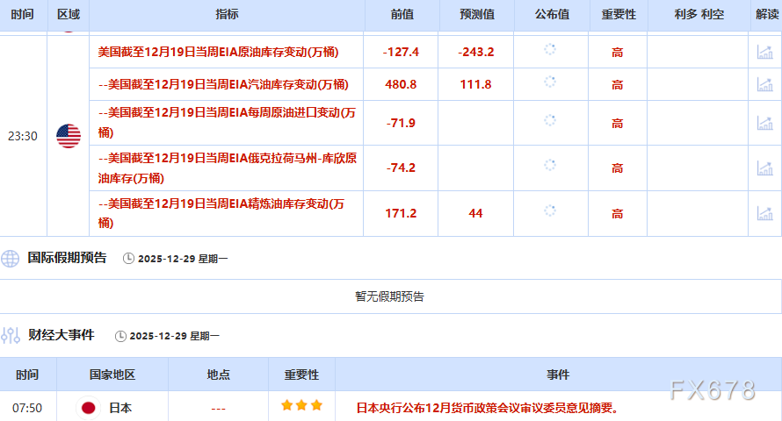Open chart icon for EIA每周原油进口变动 row
This screenshot has height=421, width=782.
[x=764, y=123]
